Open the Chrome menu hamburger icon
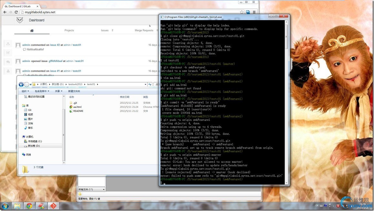The width and height of the screenshot is (374, 211). tap(254, 12)
